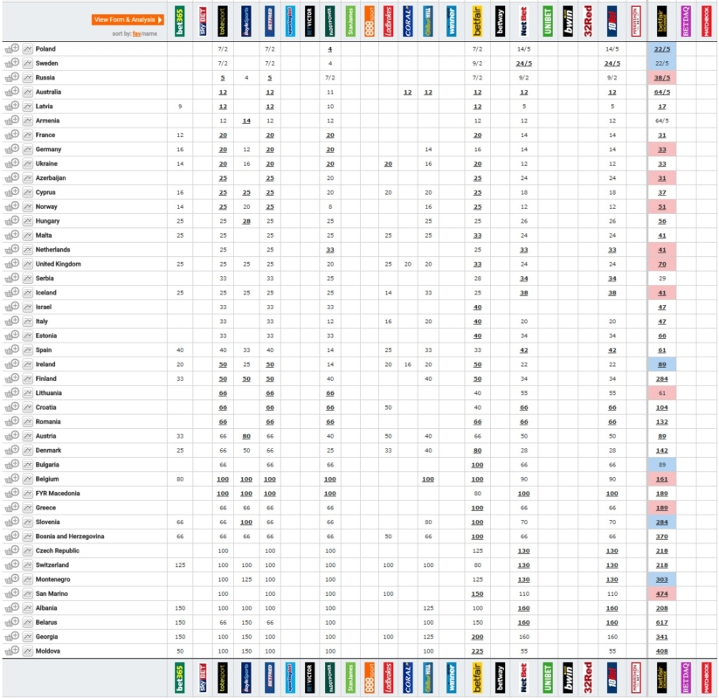The width and height of the screenshot is (719, 699).
Task: Click Belarus's 617 odds cell
Action: pyautogui.click(x=661, y=622)
